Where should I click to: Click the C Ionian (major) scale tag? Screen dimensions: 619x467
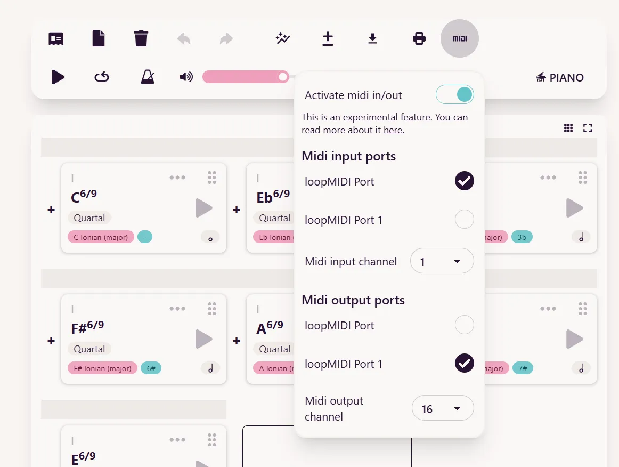pyautogui.click(x=101, y=237)
